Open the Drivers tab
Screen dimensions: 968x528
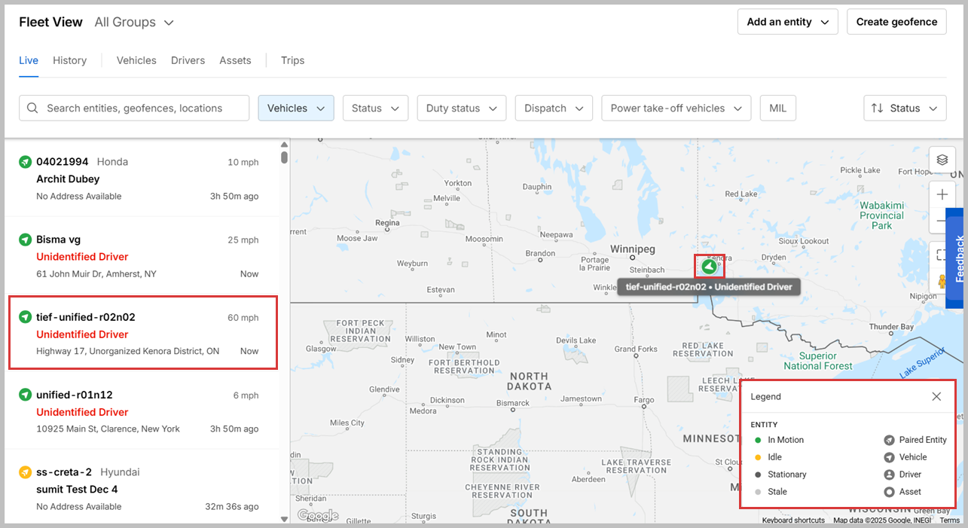click(x=188, y=60)
